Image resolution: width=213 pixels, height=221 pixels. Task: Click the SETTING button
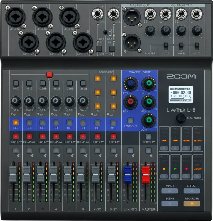pyautogui.click(x=197, y=148)
